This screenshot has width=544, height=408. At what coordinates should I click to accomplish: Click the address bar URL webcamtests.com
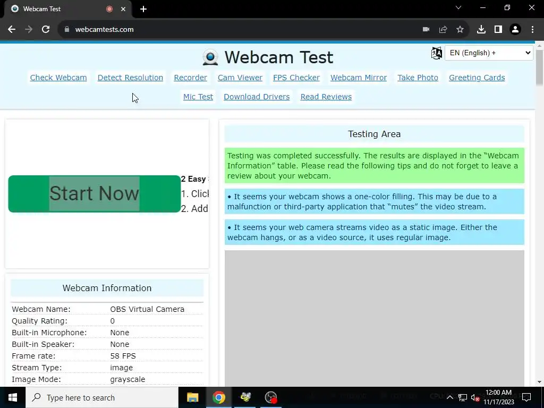coord(105,30)
